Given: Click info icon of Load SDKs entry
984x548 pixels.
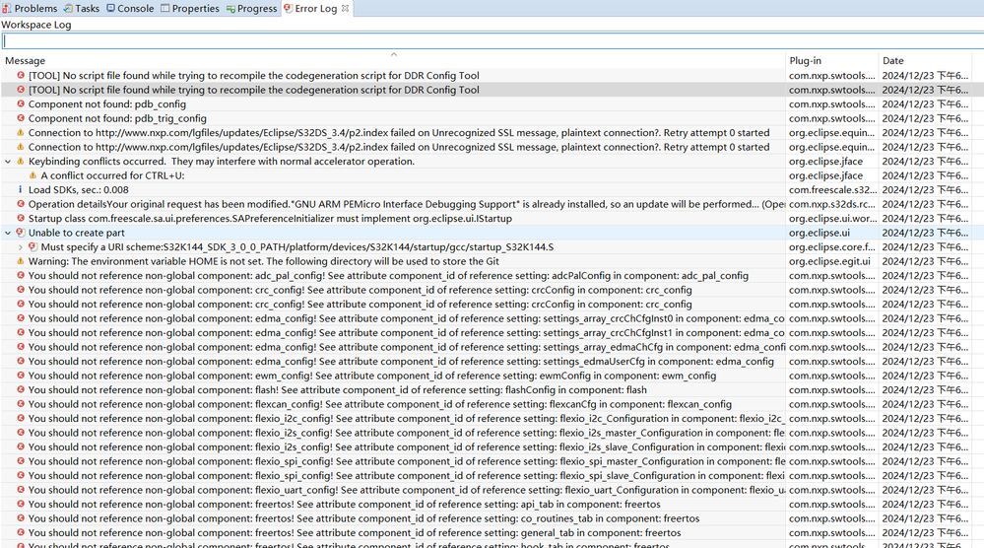Looking at the screenshot, I should (x=20, y=189).
